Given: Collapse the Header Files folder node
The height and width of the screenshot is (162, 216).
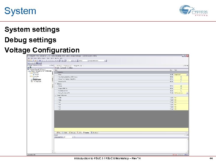Looking at the screenshot, I should pos(30,73).
